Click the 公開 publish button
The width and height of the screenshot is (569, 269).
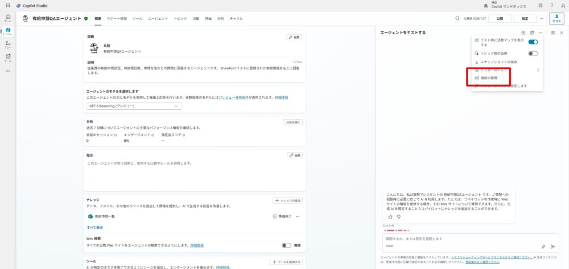(500, 19)
